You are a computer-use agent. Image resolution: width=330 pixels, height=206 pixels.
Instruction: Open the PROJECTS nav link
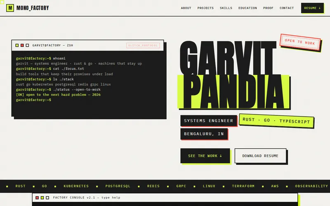click(x=205, y=8)
